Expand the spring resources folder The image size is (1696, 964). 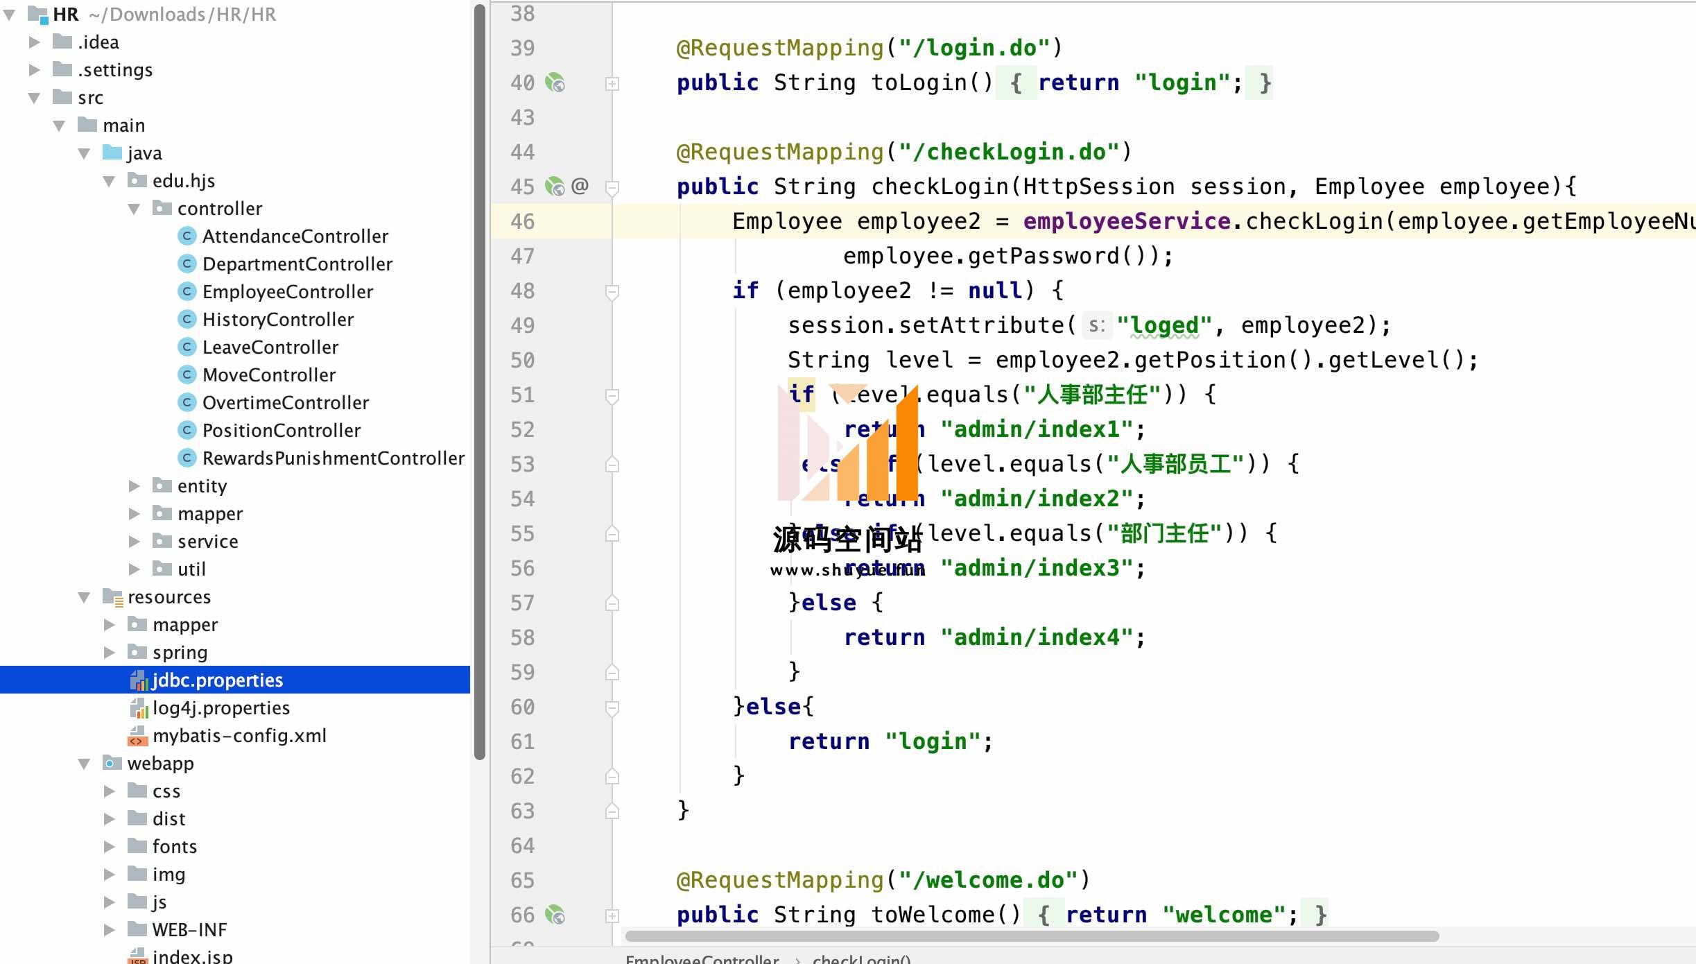click(109, 653)
